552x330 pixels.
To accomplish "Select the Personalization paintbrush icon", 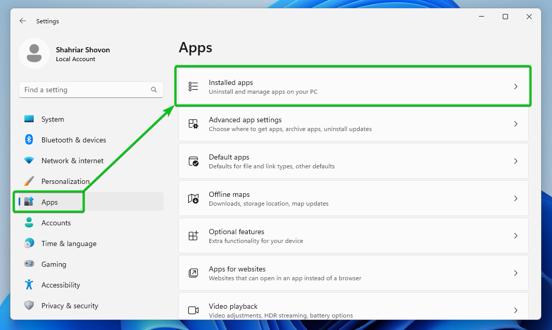I will (29, 181).
